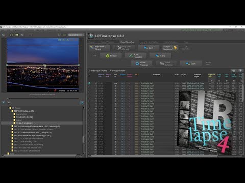Image resolution: width=245 pixels, height=183 pixels.
Task: Click the LRTimelapse logo icon in header
Action: [91, 36]
